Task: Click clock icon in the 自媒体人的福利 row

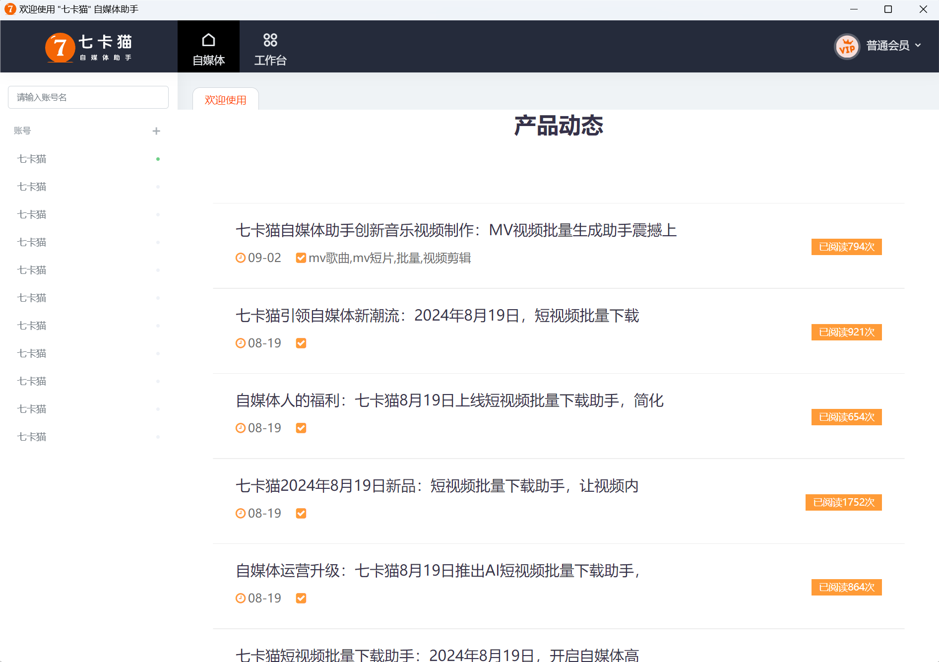Action: pos(241,428)
